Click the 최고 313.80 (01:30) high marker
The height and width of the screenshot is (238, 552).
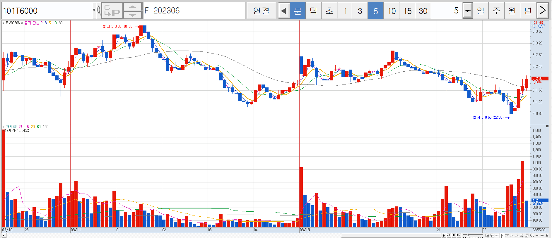tap(121, 27)
